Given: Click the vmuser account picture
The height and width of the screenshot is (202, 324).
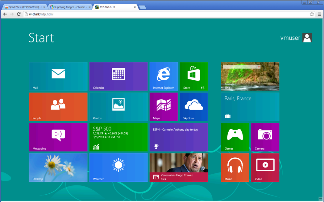Looking at the screenshot, I should point(307,38).
